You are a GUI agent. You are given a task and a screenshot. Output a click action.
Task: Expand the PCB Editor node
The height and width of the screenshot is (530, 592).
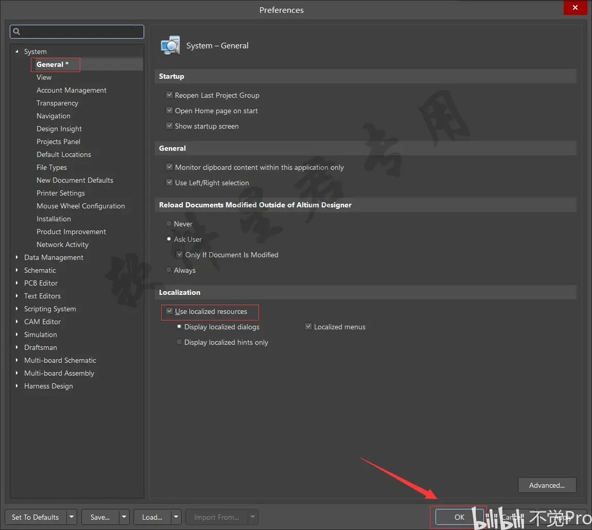16,282
